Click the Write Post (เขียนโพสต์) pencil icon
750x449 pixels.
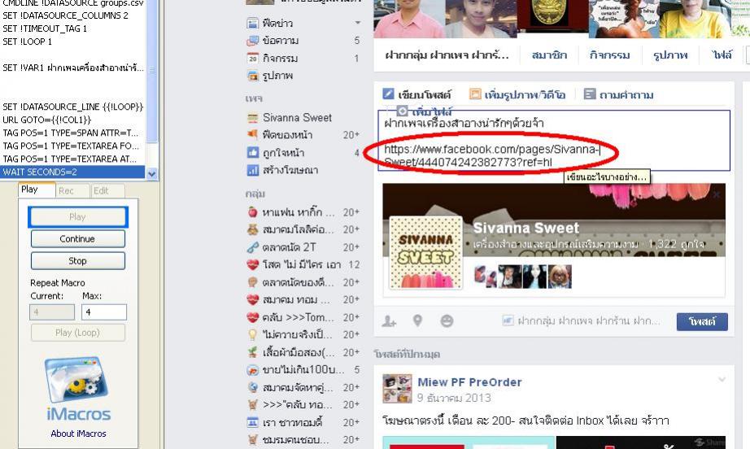[388, 94]
